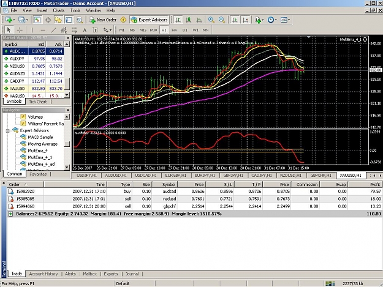This screenshot has height=287, width=383.
Task: Switch timeframe to M30
Action: (x=153, y=30)
